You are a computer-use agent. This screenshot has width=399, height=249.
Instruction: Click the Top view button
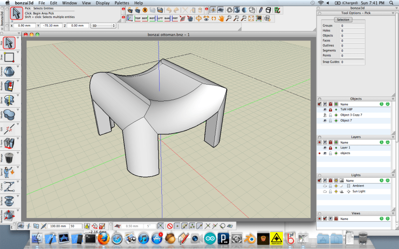point(138,18)
